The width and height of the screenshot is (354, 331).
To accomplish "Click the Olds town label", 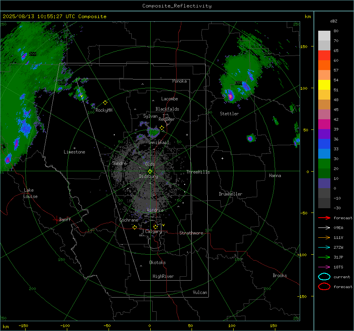I will click(150, 164).
